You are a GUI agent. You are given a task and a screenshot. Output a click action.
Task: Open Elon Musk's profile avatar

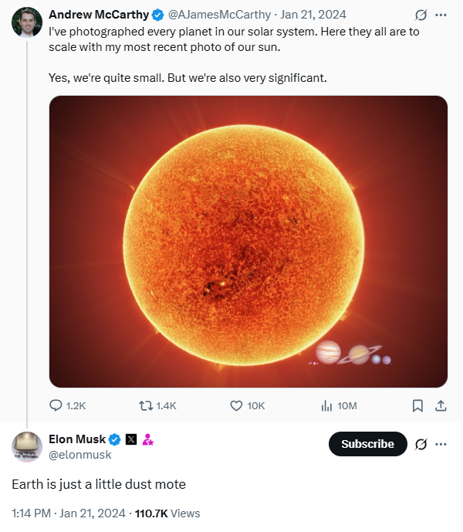click(27, 447)
